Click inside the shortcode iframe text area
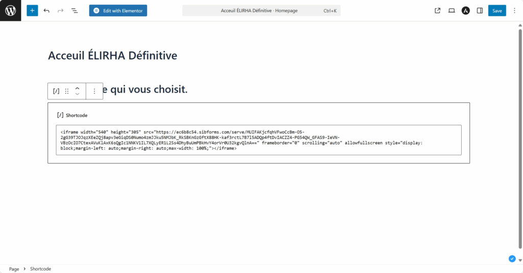The width and height of the screenshot is (523, 273). click(258, 140)
